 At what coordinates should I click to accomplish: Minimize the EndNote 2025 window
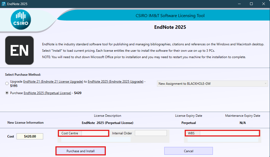pos(239,4)
